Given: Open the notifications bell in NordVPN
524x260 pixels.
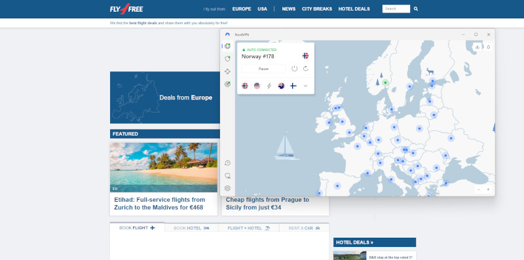Looking at the screenshot, I should tap(488, 46).
